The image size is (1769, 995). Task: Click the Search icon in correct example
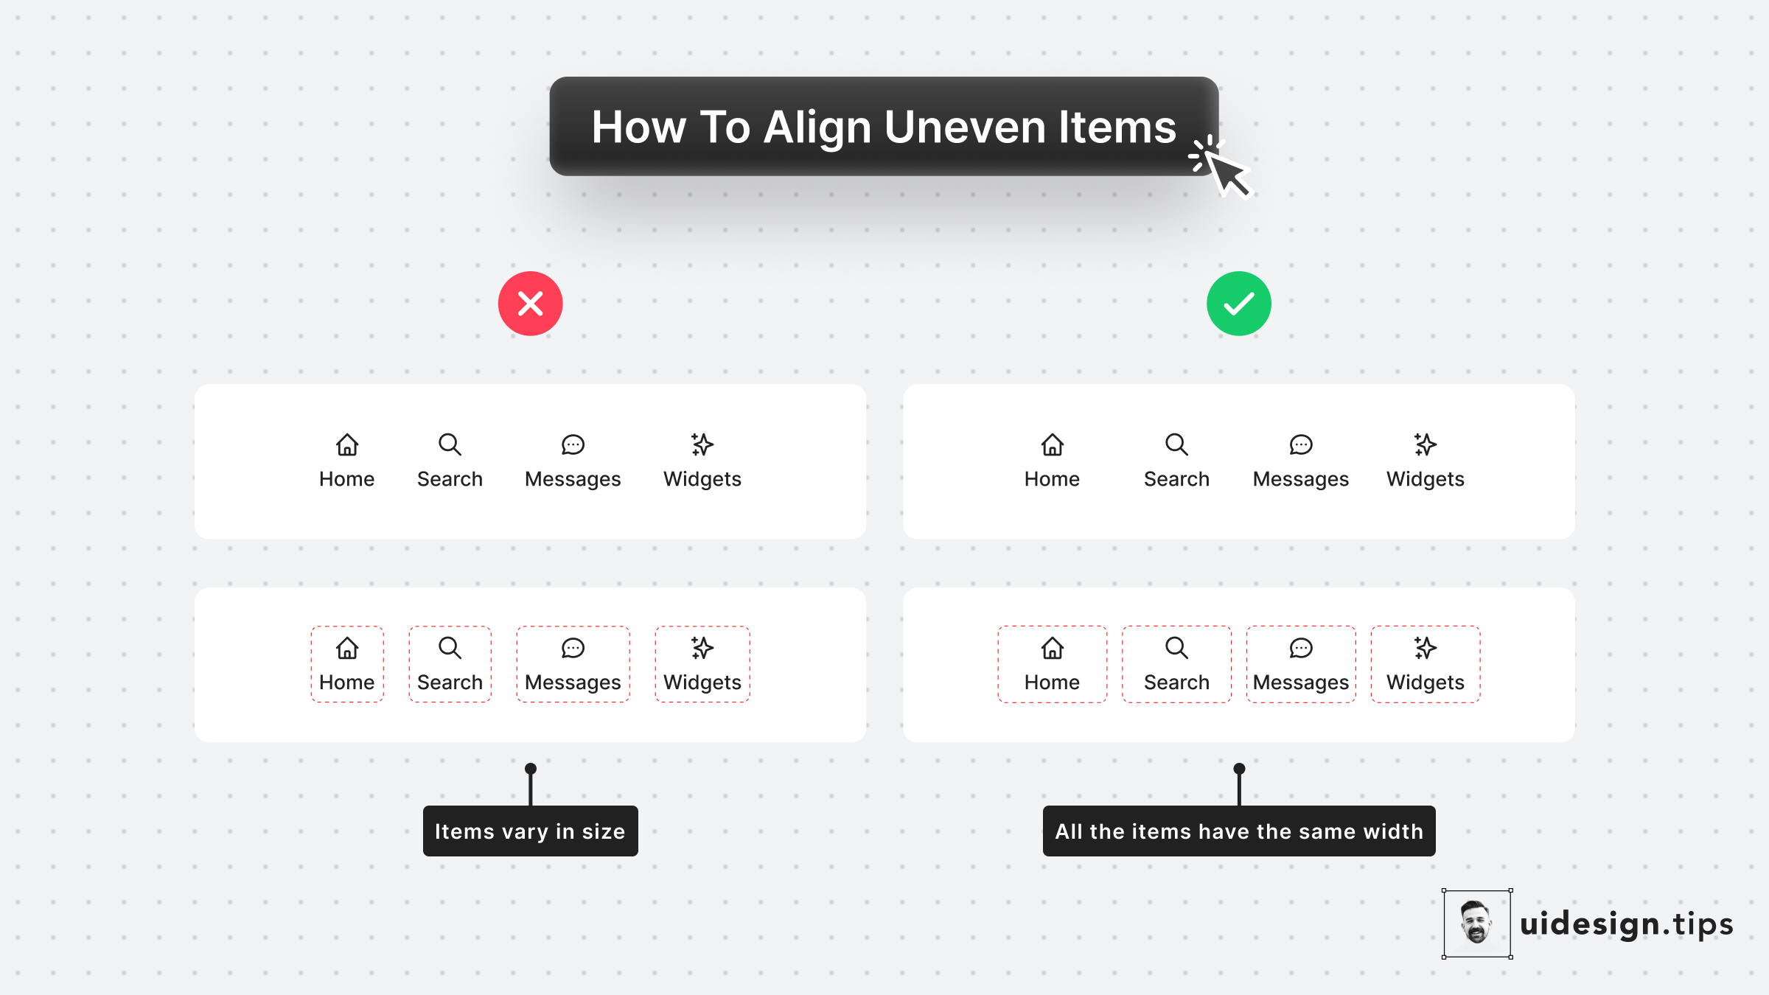click(x=1175, y=444)
